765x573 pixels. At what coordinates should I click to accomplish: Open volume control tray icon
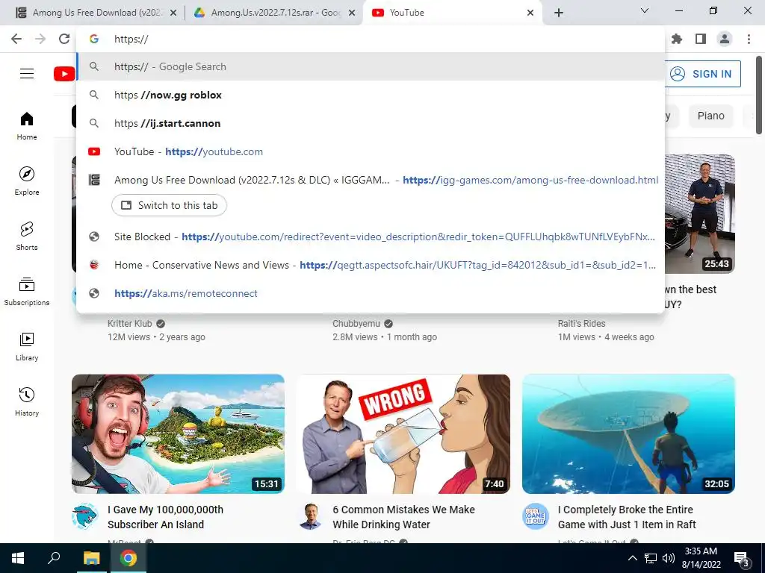point(669,558)
